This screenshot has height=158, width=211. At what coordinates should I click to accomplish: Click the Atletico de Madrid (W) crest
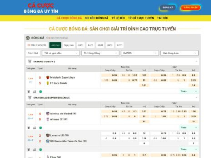(47, 113)
